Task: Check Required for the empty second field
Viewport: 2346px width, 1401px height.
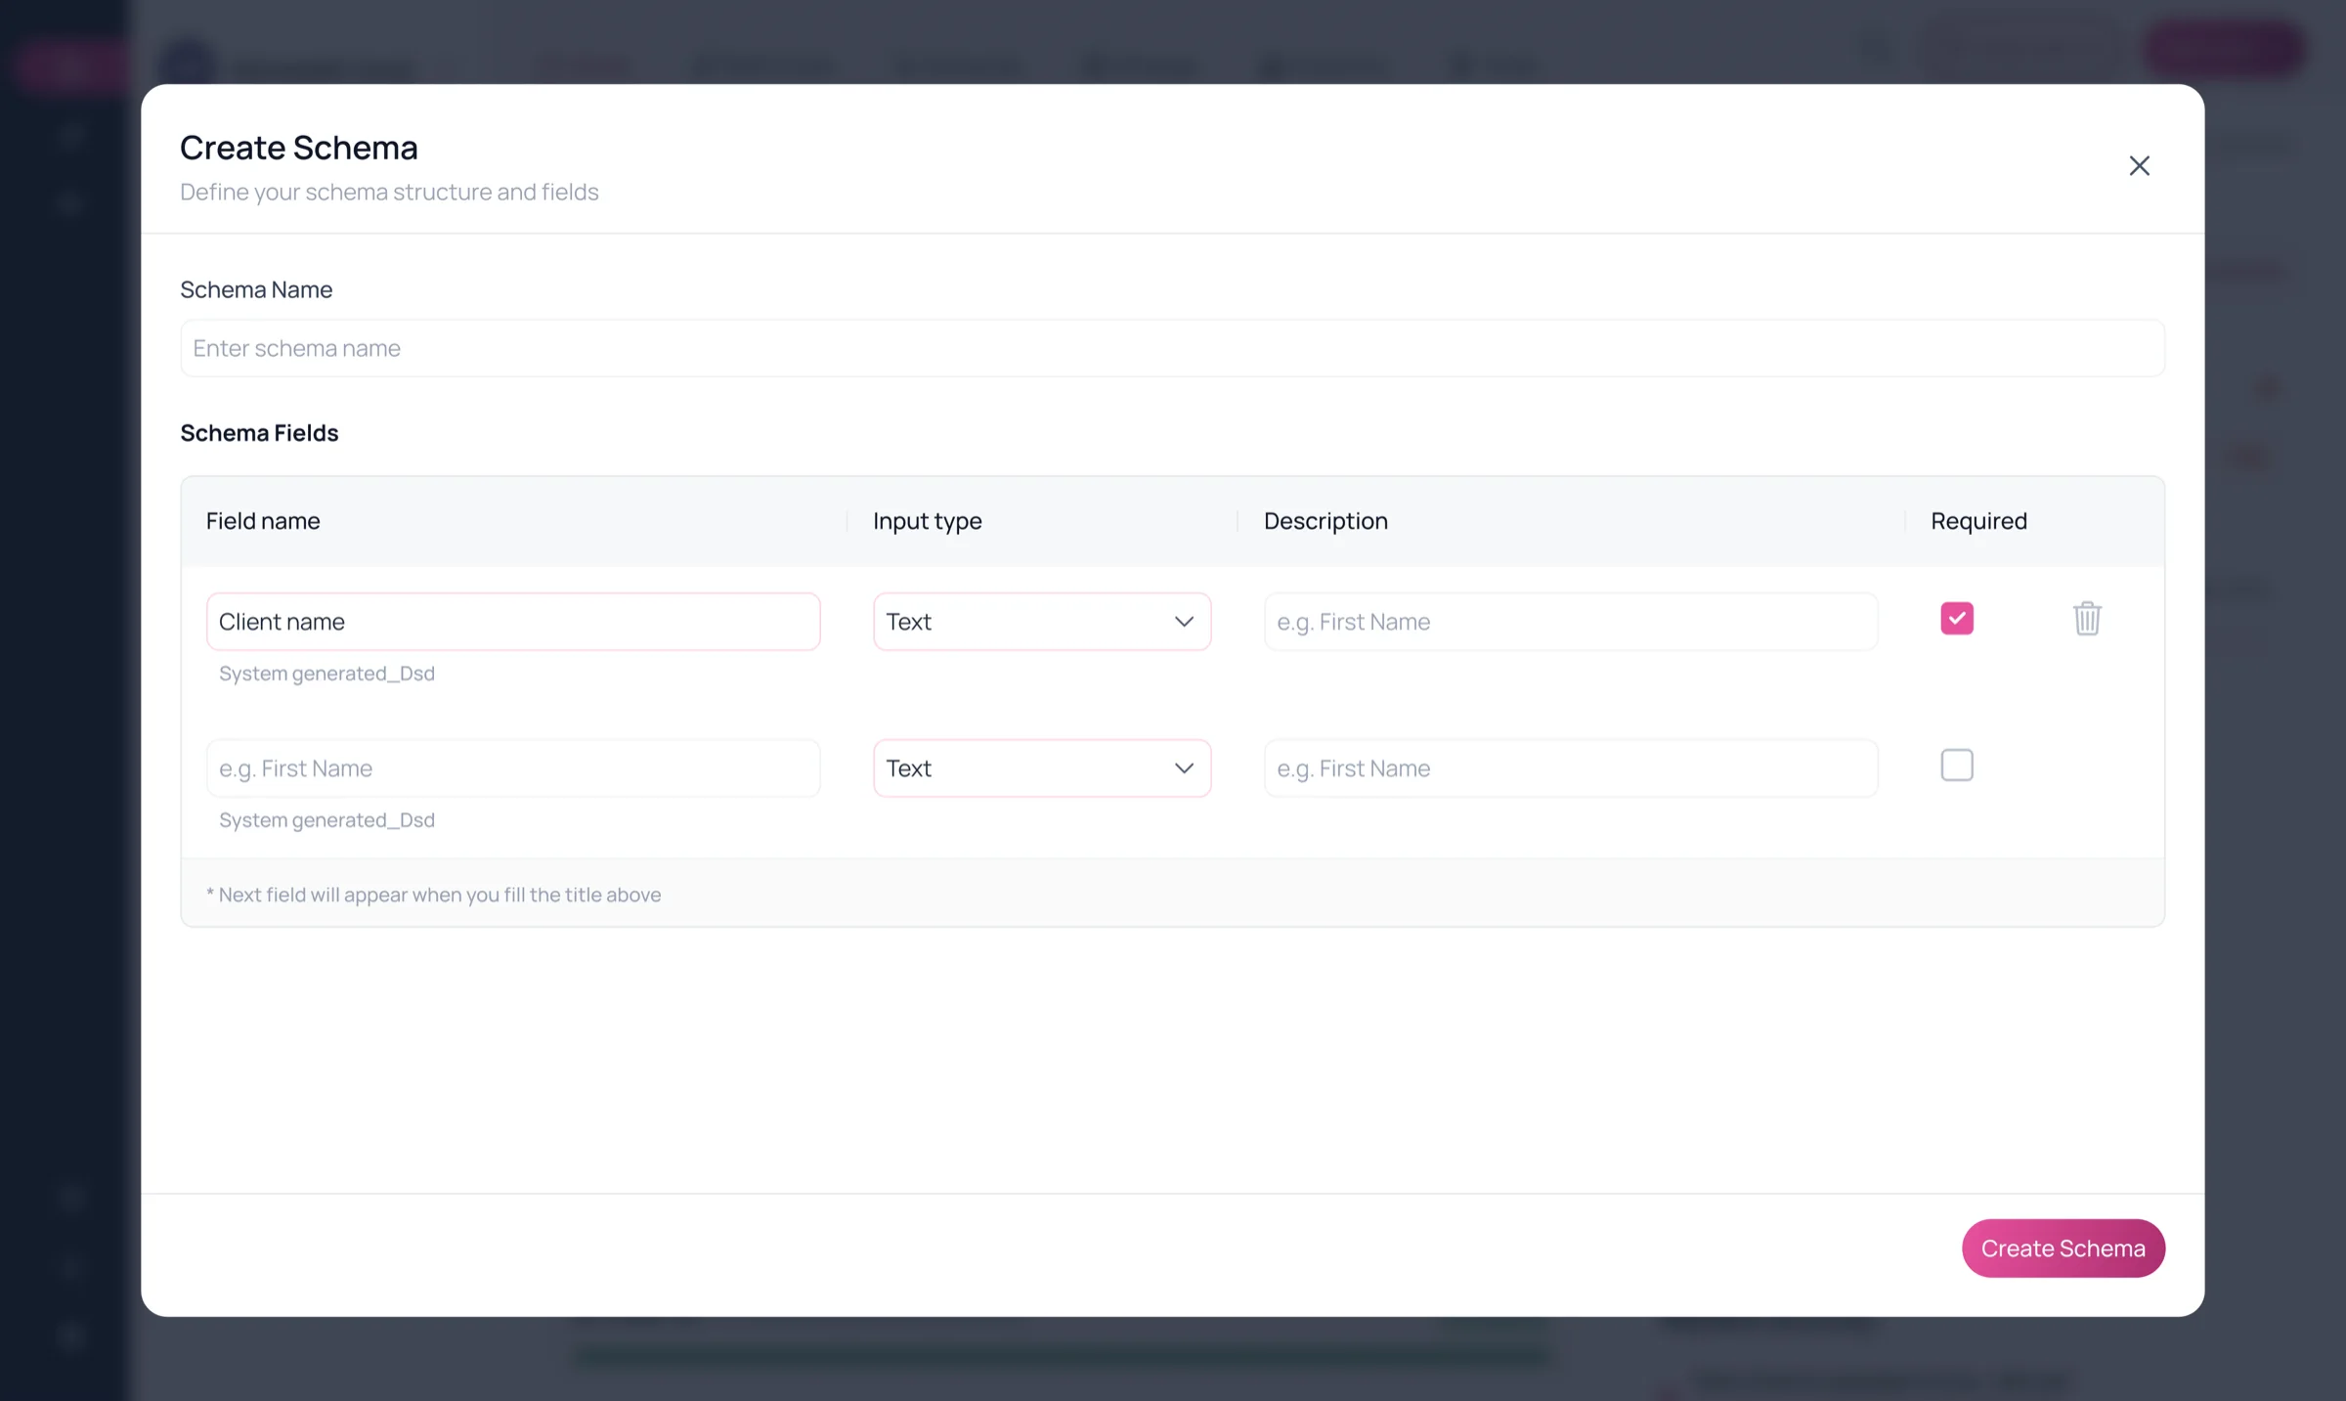Action: [x=1957, y=766]
